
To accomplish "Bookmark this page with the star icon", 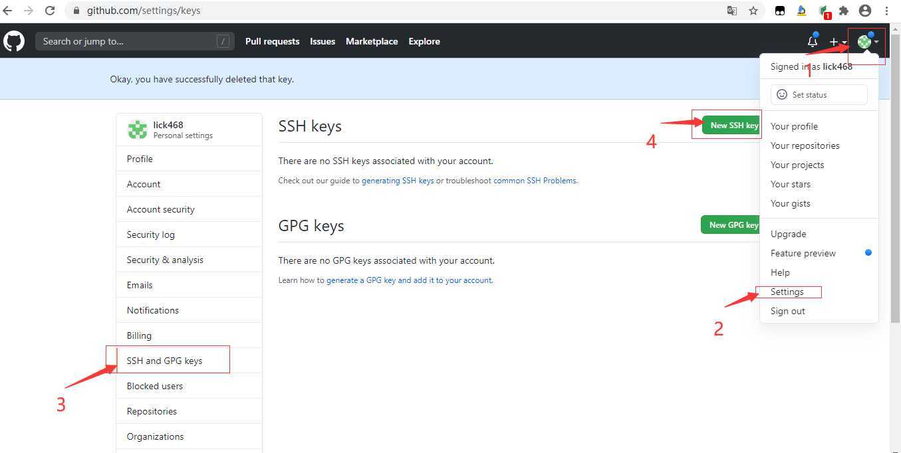I will tap(753, 11).
